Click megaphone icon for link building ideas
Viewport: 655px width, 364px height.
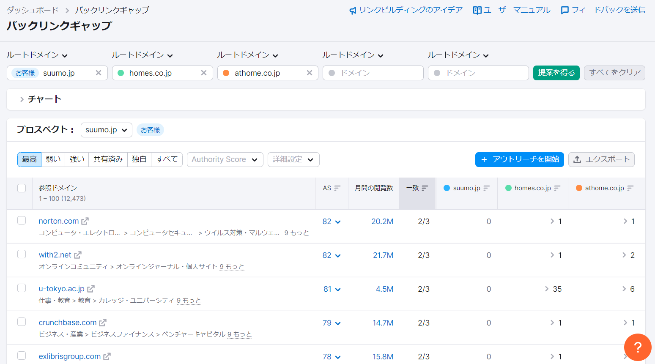pos(353,11)
